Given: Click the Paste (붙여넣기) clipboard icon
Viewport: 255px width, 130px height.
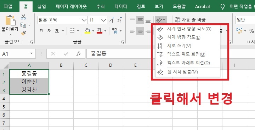Looking at the screenshot, I should click(x=10, y=20).
